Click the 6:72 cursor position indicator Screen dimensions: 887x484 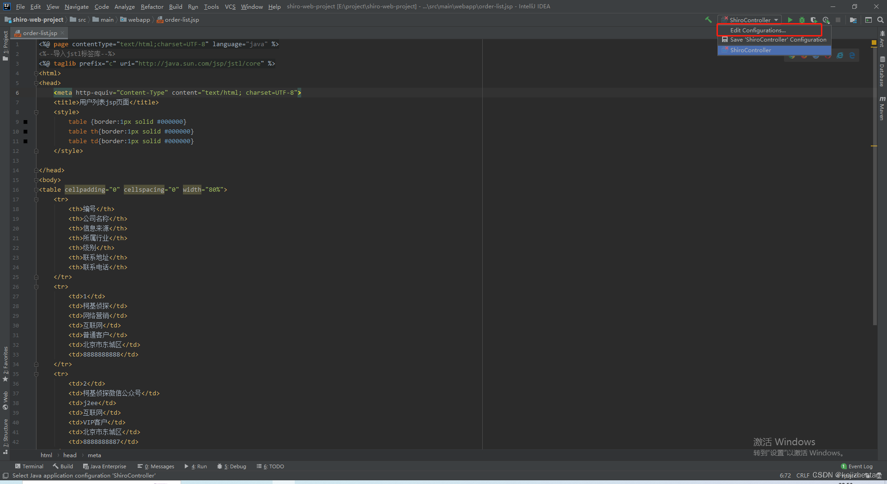point(785,475)
